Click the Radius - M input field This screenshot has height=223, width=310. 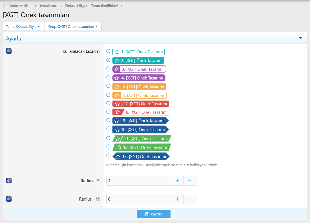138,199
